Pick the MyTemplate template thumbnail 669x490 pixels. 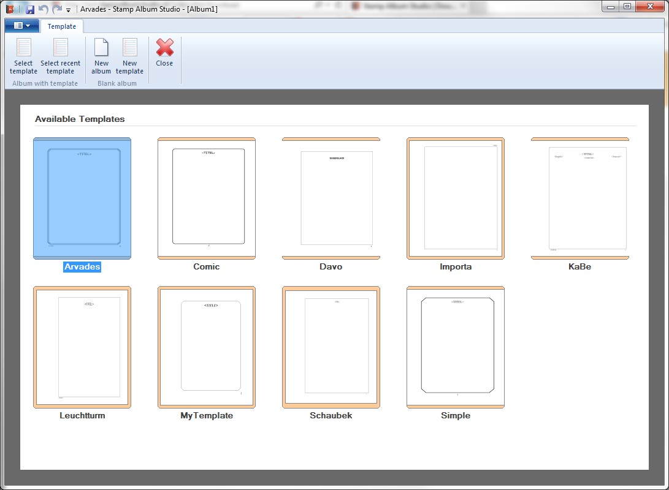coord(207,347)
